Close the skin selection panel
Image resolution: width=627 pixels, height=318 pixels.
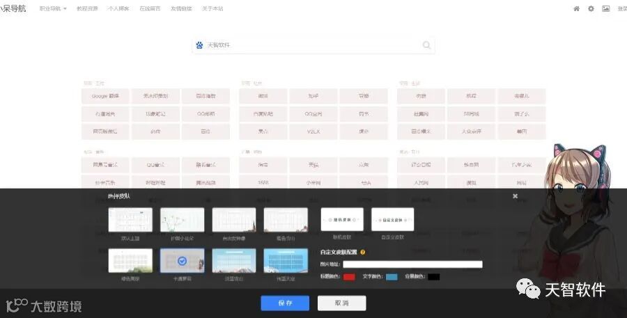(x=515, y=196)
